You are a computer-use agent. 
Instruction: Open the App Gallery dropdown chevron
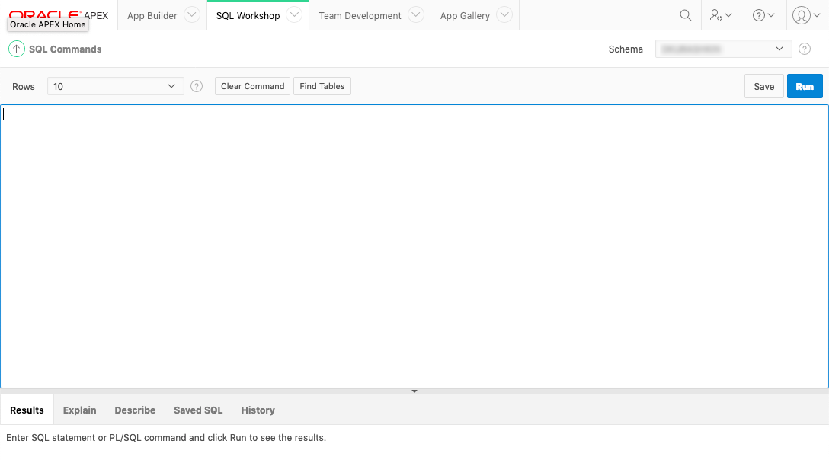click(x=504, y=14)
